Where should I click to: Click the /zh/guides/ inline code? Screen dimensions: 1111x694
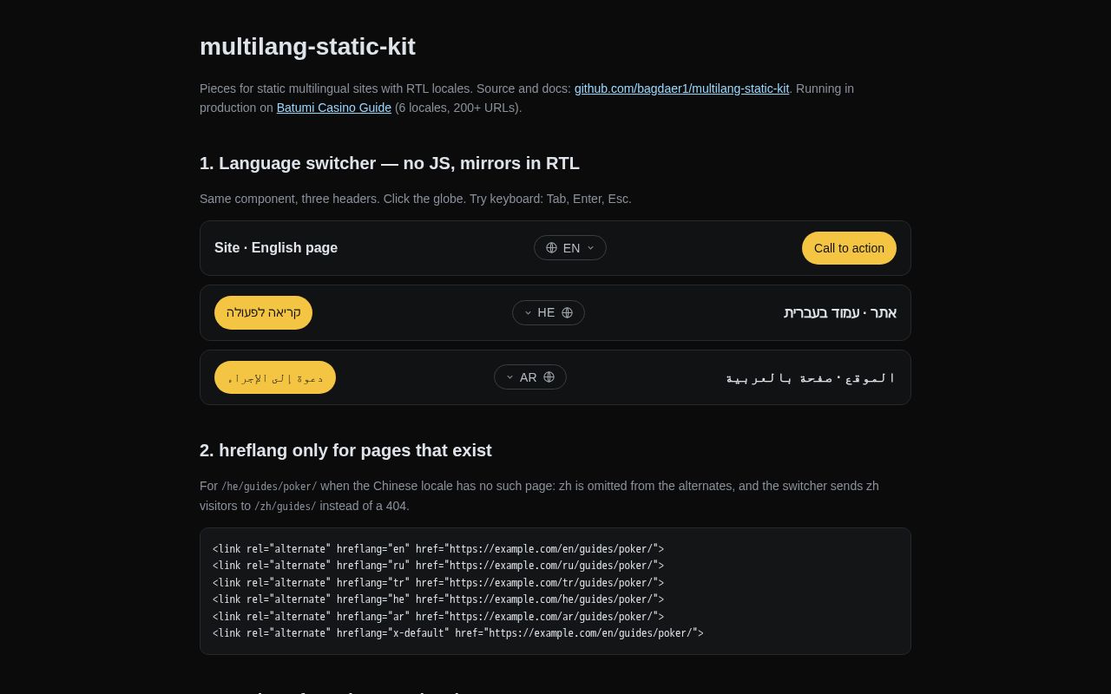pos(285,507)
